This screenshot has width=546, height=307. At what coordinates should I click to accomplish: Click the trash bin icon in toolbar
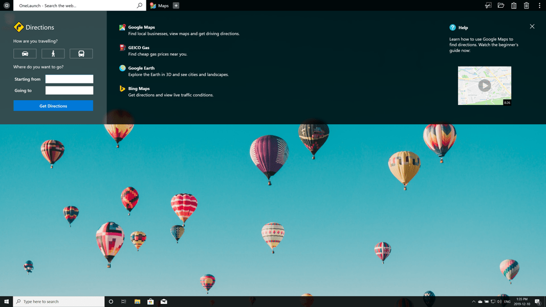[x=527, y=6]
